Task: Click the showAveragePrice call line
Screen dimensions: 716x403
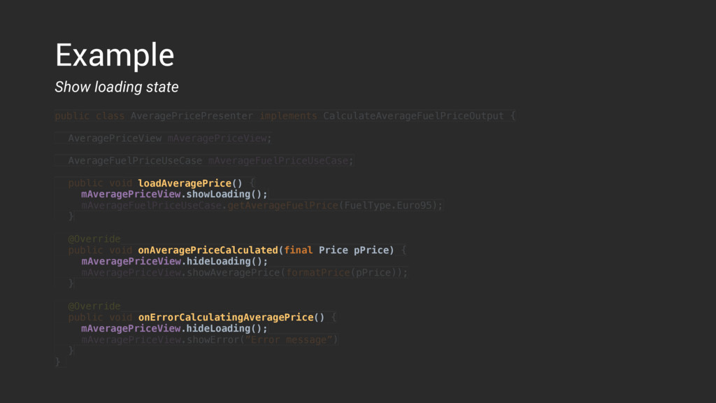Action: point(244,273)
